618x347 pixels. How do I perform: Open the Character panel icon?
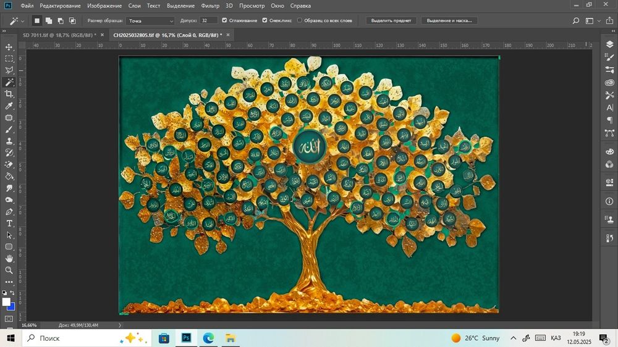pos(609,107)
